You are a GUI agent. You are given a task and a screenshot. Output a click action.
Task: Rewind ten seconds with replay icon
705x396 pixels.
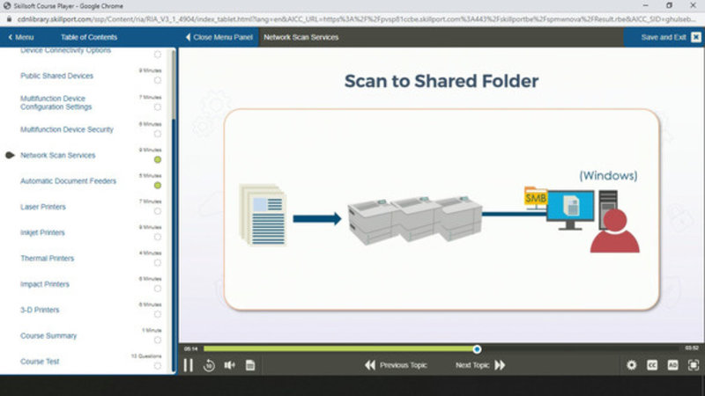(209, 365)
